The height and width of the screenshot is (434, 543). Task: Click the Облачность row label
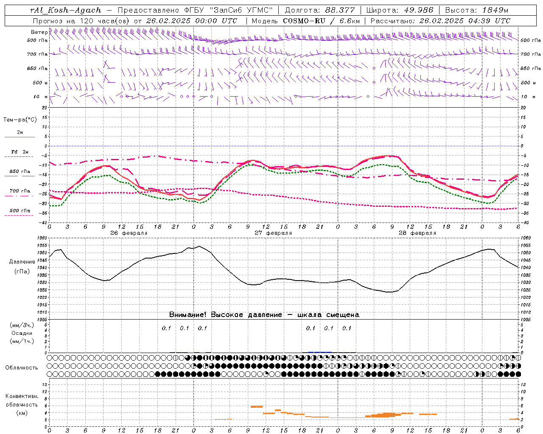[22, 368]
